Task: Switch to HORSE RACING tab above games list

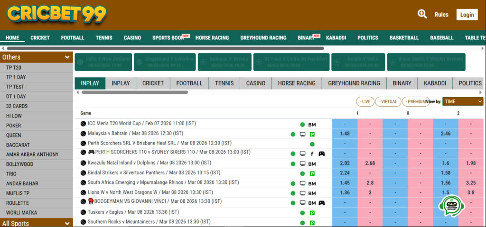Action: tap(297, 83)
